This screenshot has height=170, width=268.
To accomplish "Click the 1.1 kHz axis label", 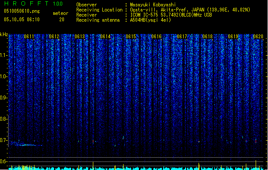I will pos(3,55).
